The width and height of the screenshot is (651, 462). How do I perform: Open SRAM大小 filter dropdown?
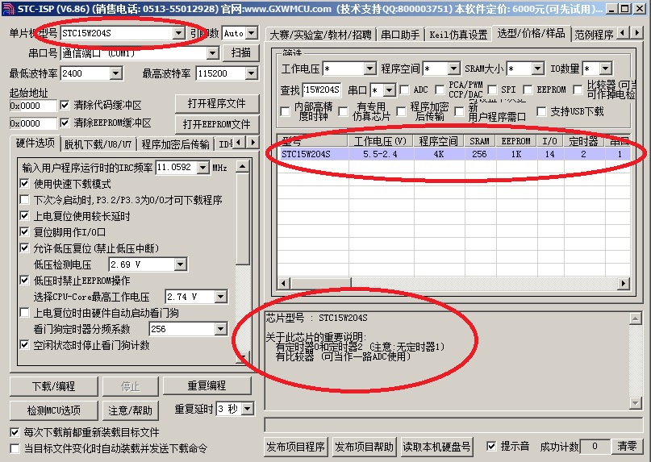tap(537, 69)
